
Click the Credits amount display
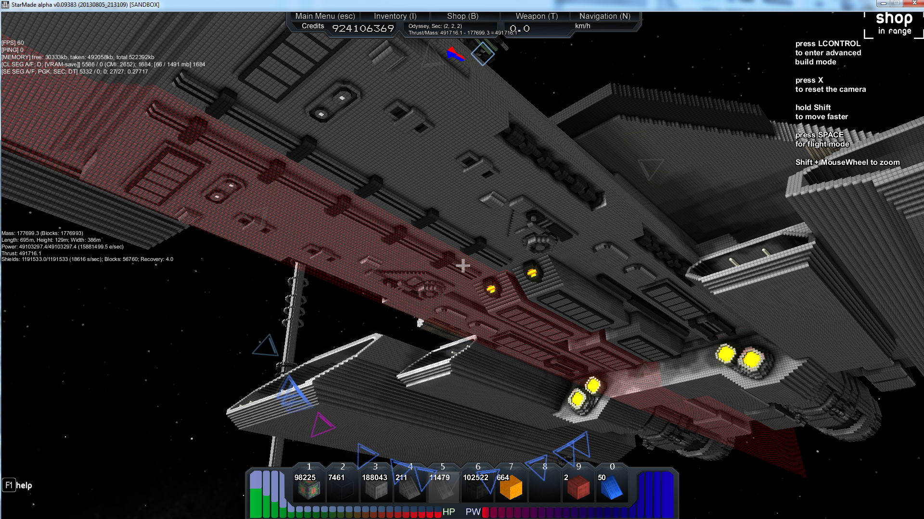click(x=363, y=28)
